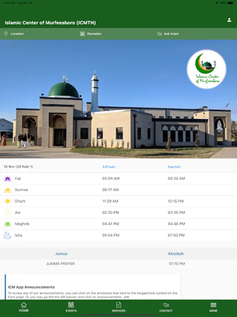Image resolution: width=237 pixels, height=317 pixels.
Task: Tap the Islamic Center of Murfreesboro logo
Action: [206, 69]
